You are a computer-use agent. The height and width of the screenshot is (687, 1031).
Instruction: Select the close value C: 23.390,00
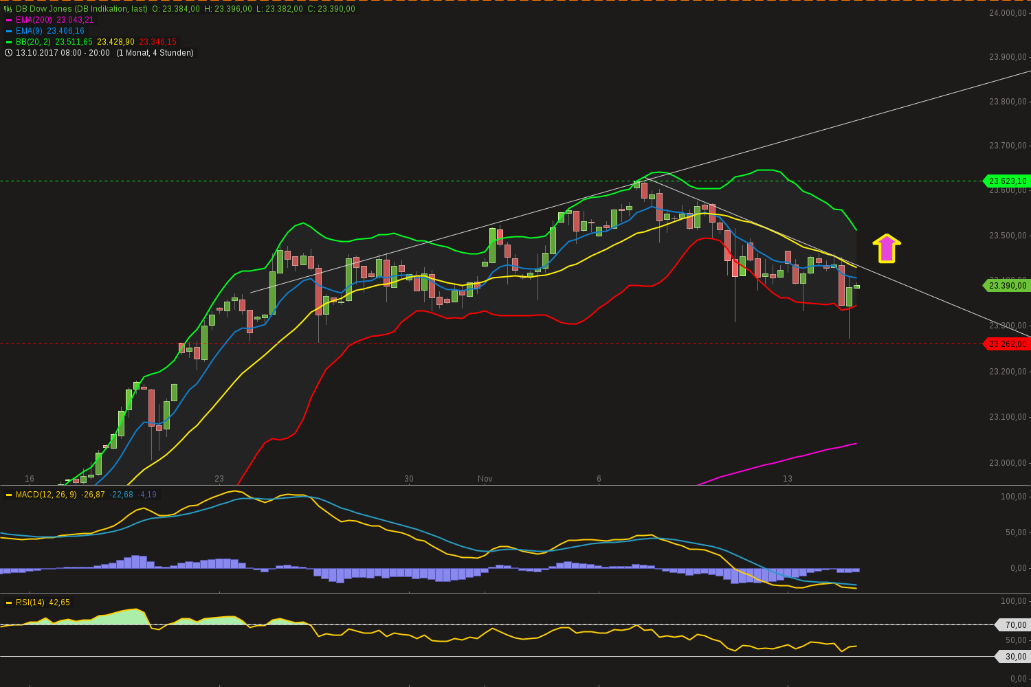pos(331,9)
